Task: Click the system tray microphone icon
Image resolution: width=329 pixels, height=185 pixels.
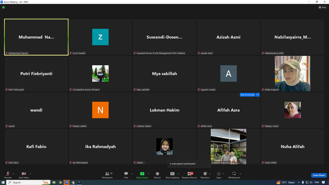Action: click(303, 182)
